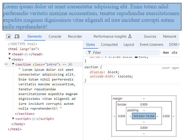Open the Console tab
The image size is (184, 140).
(x=55, y=37)
